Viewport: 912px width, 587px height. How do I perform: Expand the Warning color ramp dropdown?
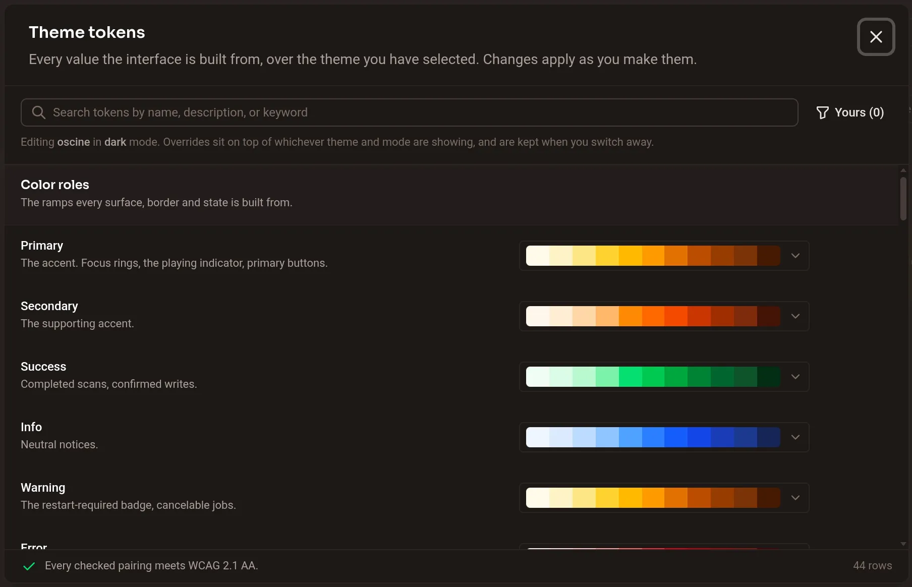795,498
